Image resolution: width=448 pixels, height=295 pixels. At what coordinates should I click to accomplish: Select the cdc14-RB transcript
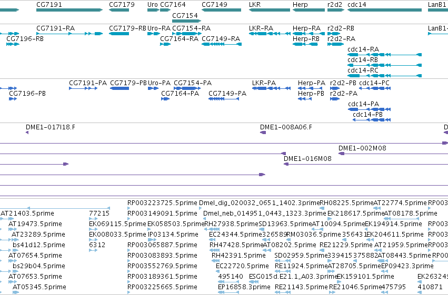pos(385,65)
